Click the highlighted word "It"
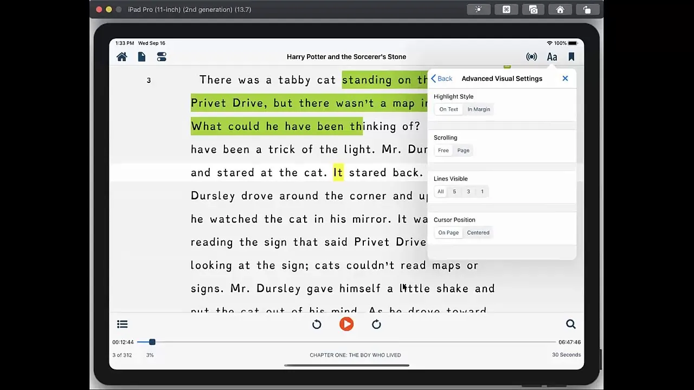 tap(338, 173)
